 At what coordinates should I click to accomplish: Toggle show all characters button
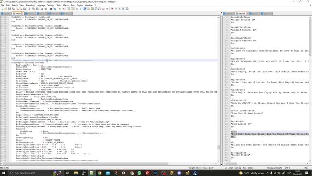tap(81, 9)
